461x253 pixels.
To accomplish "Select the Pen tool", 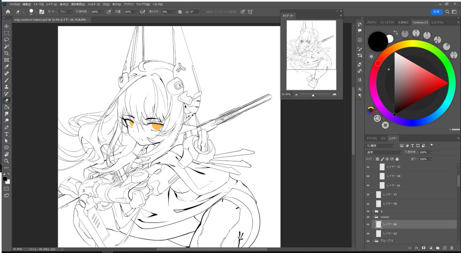I will point(7,127).
